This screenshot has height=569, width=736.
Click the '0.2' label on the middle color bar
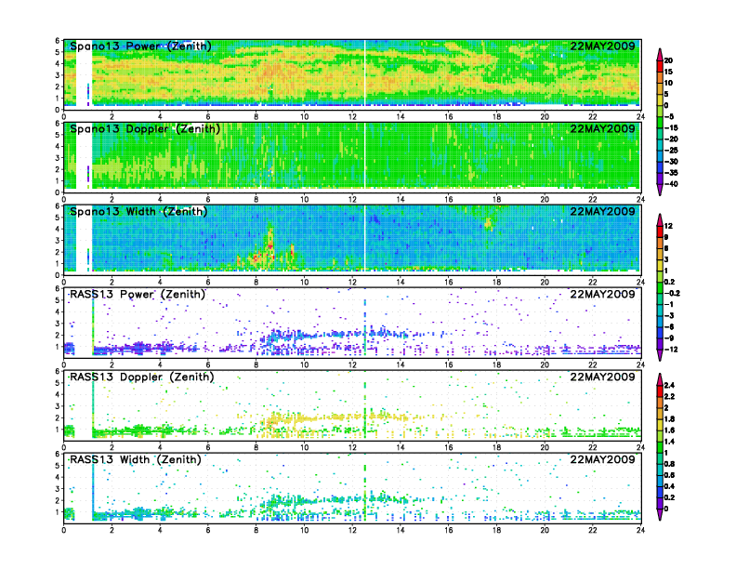click(670, 282)
